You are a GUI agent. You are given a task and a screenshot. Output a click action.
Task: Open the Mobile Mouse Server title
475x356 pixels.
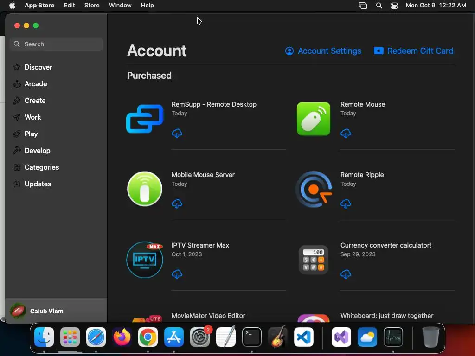pos(203,175)
